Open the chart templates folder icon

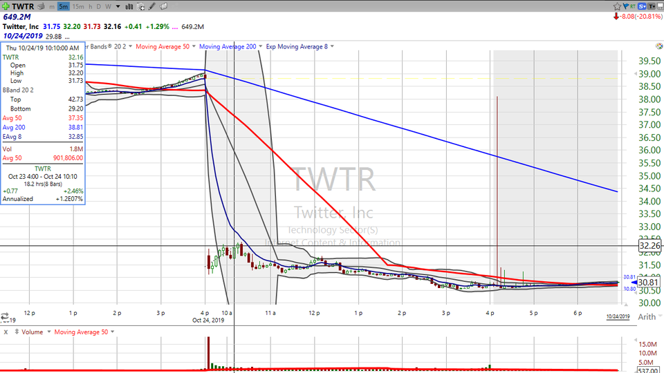163,6
